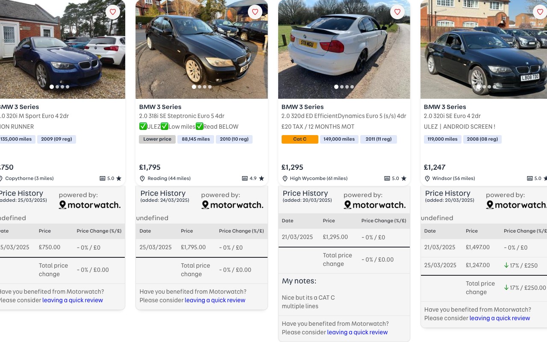Click the 'Lower price' badge on the 318i listing

point(157,139)
